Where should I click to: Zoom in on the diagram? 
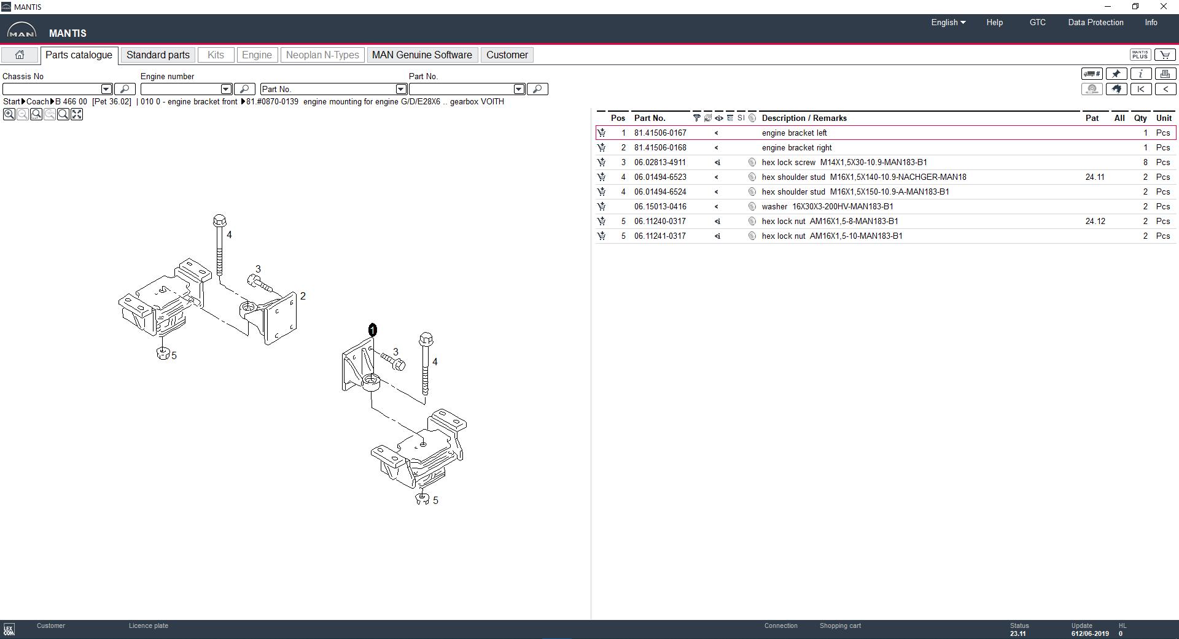coord(9,114)
